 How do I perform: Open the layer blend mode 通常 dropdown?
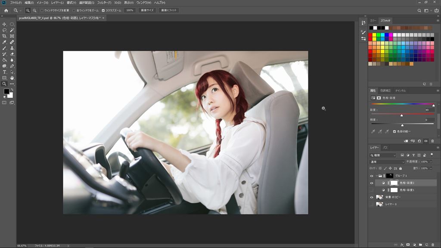point(388,161)
